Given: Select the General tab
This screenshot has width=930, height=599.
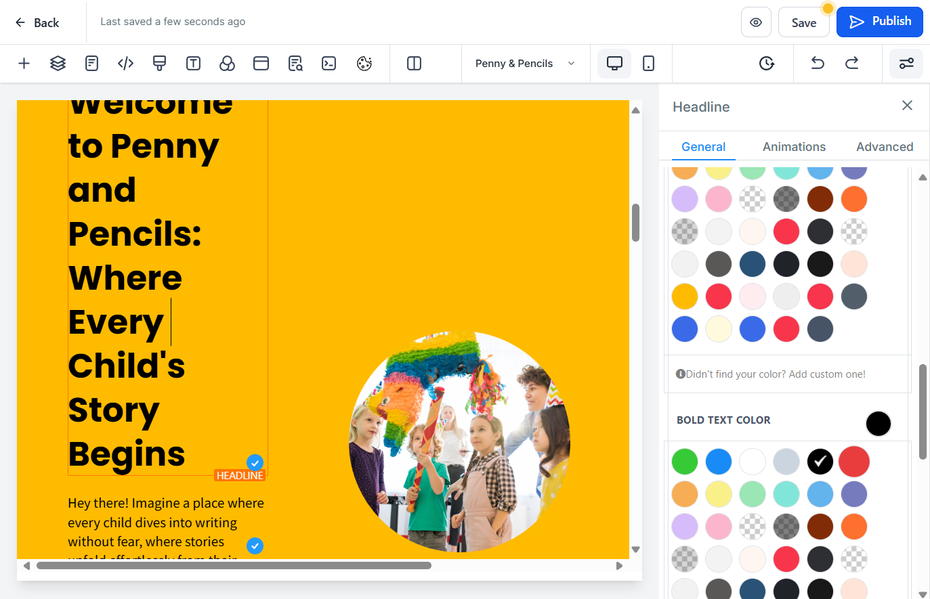Looking at the screenshot, I should tap(703, 147).
